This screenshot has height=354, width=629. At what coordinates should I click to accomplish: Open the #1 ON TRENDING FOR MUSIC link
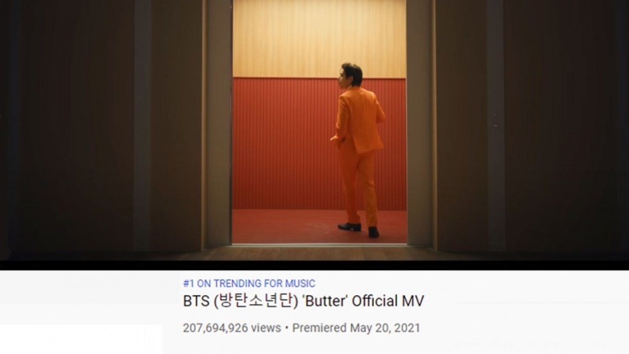pyautogui.click(x=249, y=283)
